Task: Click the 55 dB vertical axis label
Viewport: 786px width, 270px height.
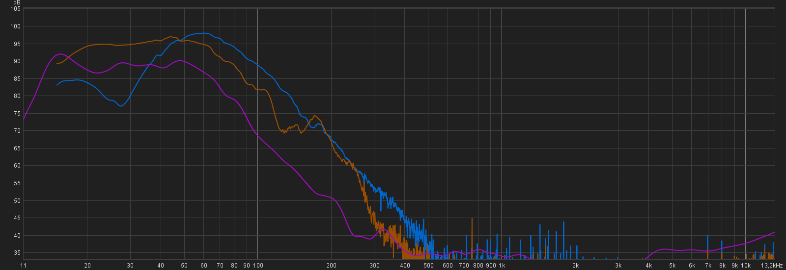Action: click(x=18, y=183)
